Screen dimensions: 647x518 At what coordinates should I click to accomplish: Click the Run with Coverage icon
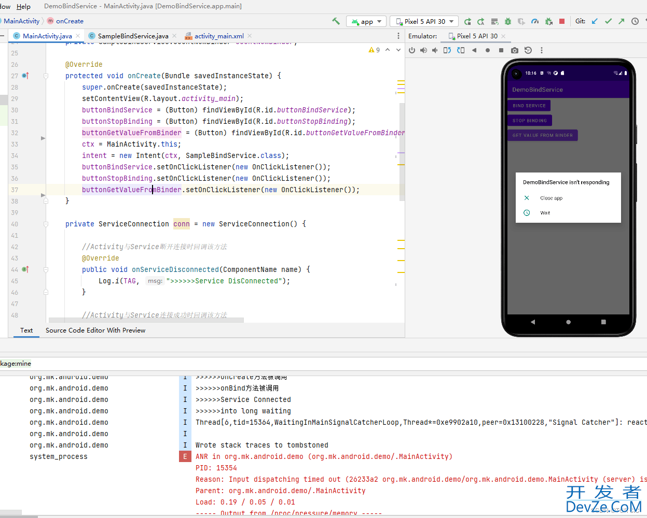521,21
